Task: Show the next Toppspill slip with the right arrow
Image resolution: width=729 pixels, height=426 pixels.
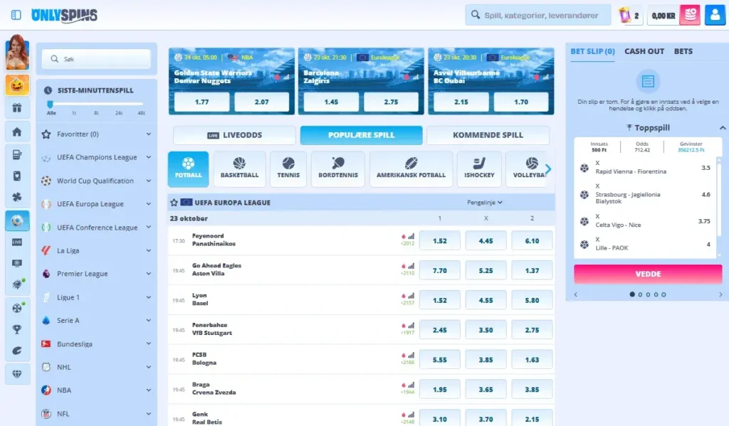Action: (x=720, y=294)
